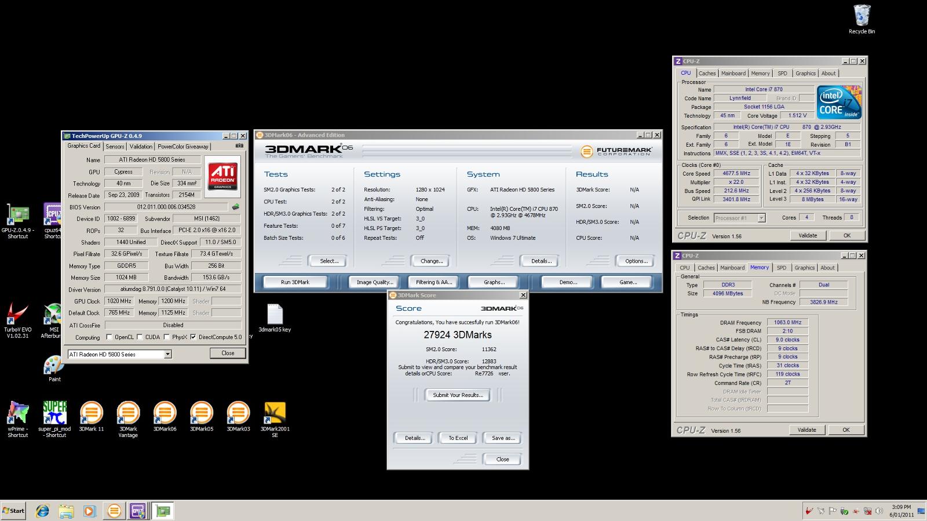Switch to 3DMark06 taskbar button

(x=114, y=511)
